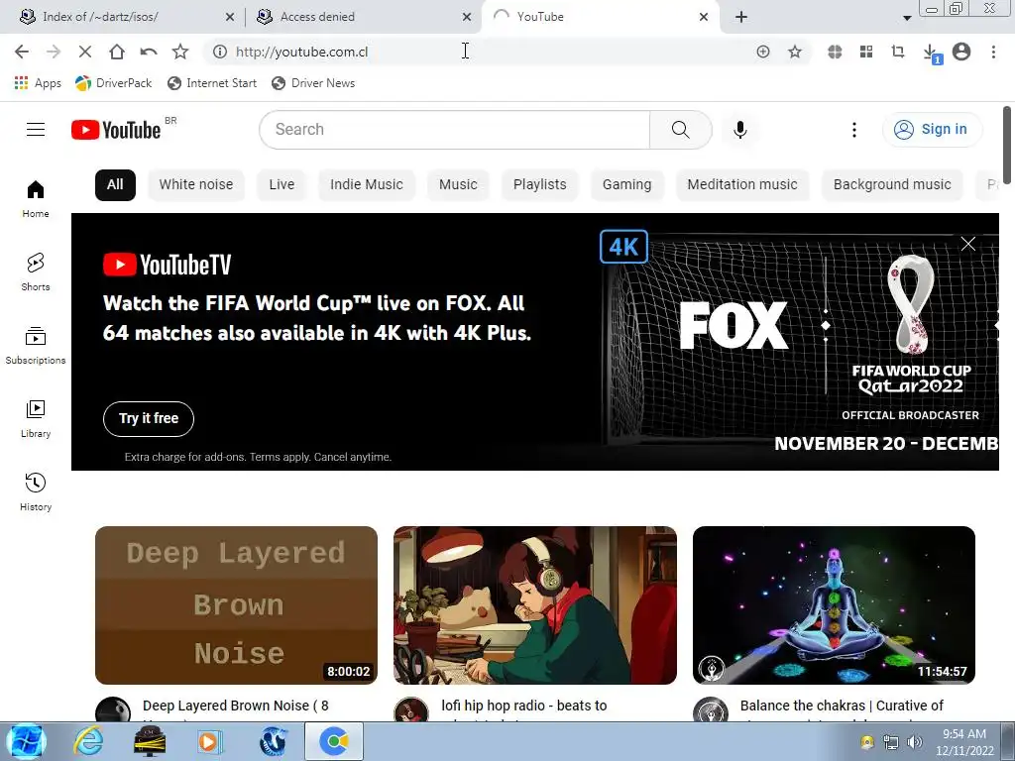The width and height of the screenshot is (1015, 761).
Task: Go to Home in YouTube sidebar
Action: (x=36, y=198)
